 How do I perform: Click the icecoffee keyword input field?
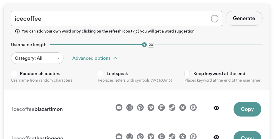coord(109,19)
